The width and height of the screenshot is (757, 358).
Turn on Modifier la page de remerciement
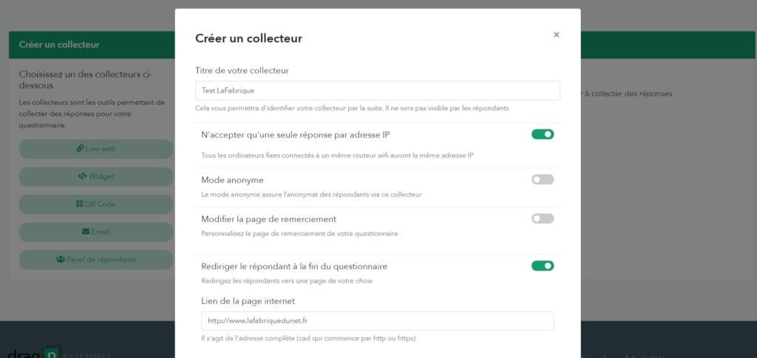click(542, 219)
